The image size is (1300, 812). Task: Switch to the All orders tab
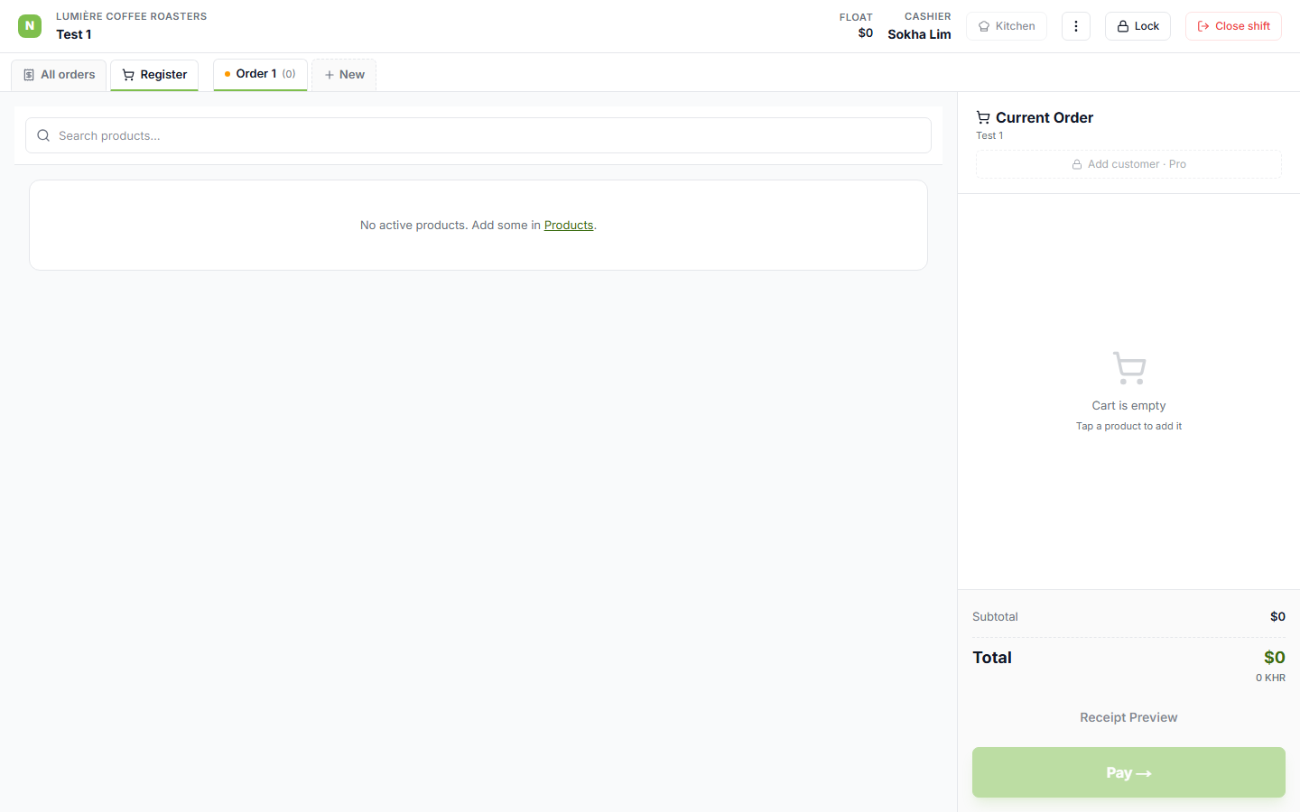click(x=60, y=75)
